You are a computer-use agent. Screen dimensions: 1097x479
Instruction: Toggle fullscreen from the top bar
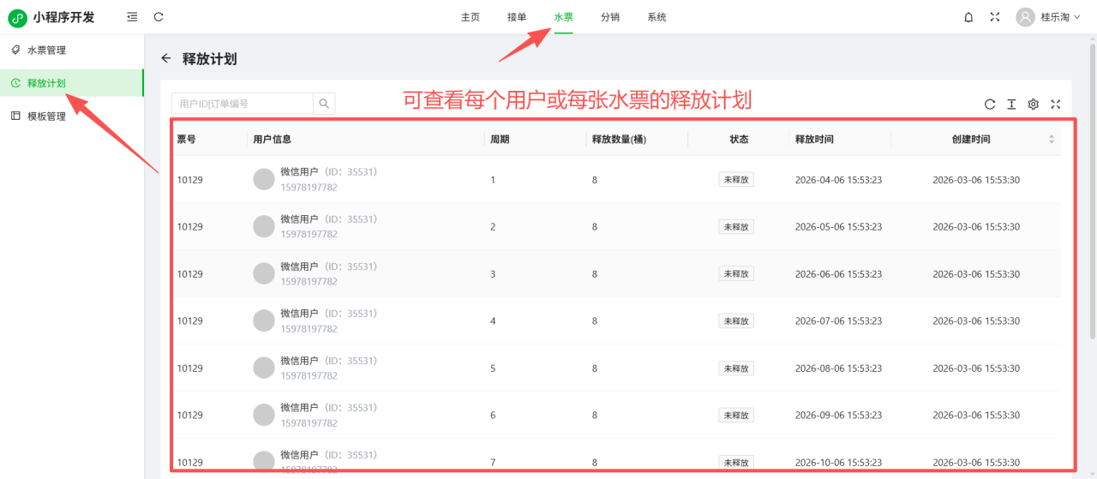pyautogui.click(x=995, y=17)
